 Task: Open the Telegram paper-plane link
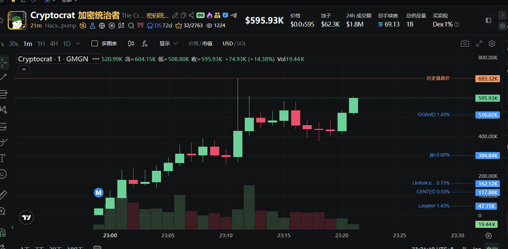pos(233,15)
